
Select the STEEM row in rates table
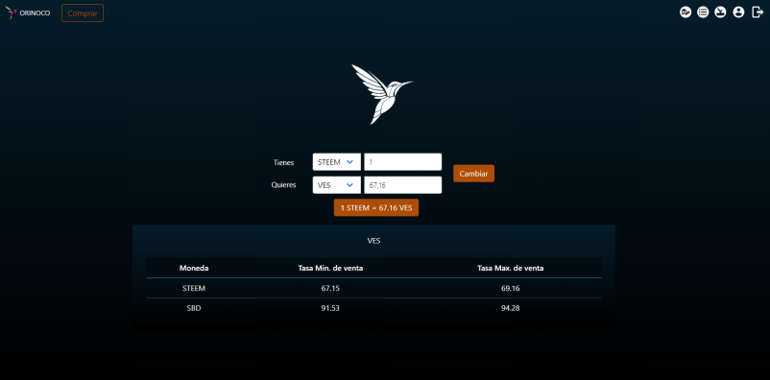[373, 288]
